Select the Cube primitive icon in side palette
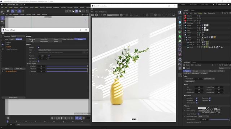 [x=180, y=22]
